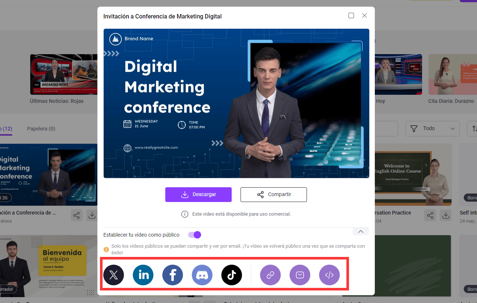
Task: Close the video invitation dialog
Action: pos(364,15)
